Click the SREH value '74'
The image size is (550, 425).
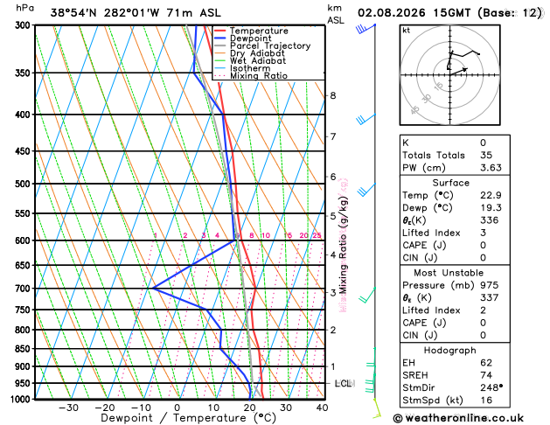pyautogui.click(x=486, y=375)
